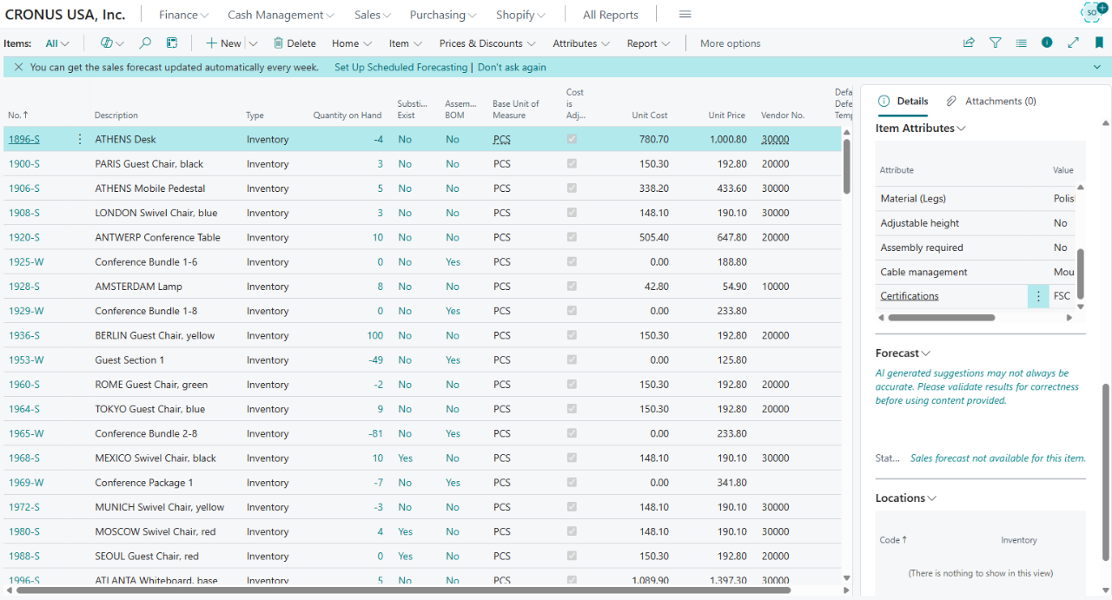Screen dimensions: 1112x600
Task: Toggle the FactBox info pane icon
Action: [x=1047, y=43]
